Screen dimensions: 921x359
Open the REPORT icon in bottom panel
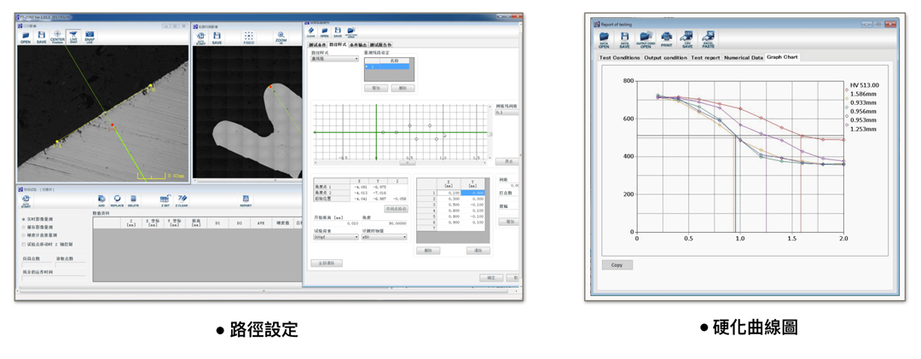coord(246,201)
